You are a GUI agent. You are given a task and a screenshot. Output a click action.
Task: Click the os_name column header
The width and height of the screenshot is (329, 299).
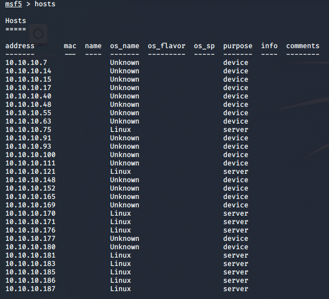[125, 46]
